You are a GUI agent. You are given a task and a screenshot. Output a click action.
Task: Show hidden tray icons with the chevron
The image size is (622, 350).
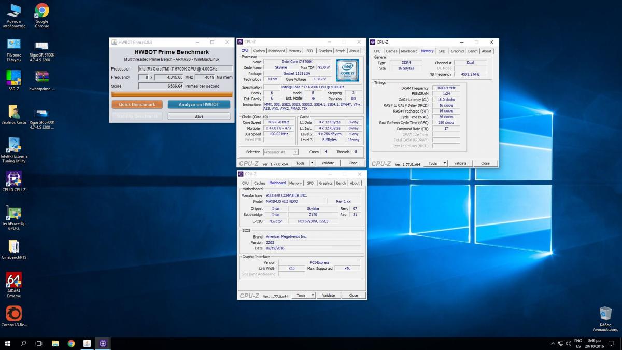click(552, 343)
